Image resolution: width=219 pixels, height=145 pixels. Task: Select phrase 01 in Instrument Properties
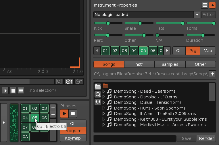point(105,51)
